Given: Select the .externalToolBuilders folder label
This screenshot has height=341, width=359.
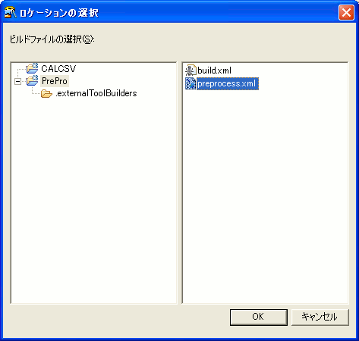Looking at the screenshot, I should click(x=96, y=93).
